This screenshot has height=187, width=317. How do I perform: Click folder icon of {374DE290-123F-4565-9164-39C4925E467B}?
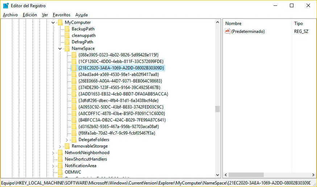click(74, 88)
